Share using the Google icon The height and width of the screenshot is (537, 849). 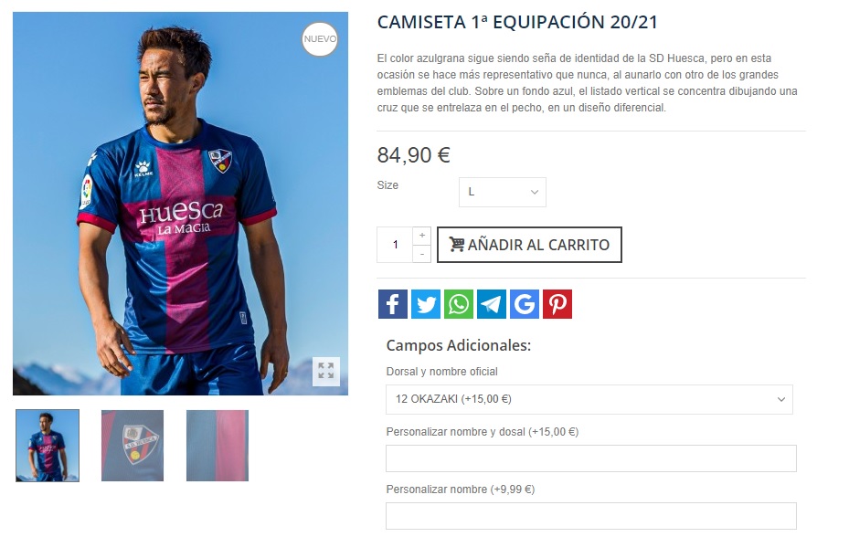(525, 304)
